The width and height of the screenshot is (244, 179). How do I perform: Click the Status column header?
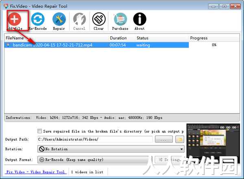point(162,38)
